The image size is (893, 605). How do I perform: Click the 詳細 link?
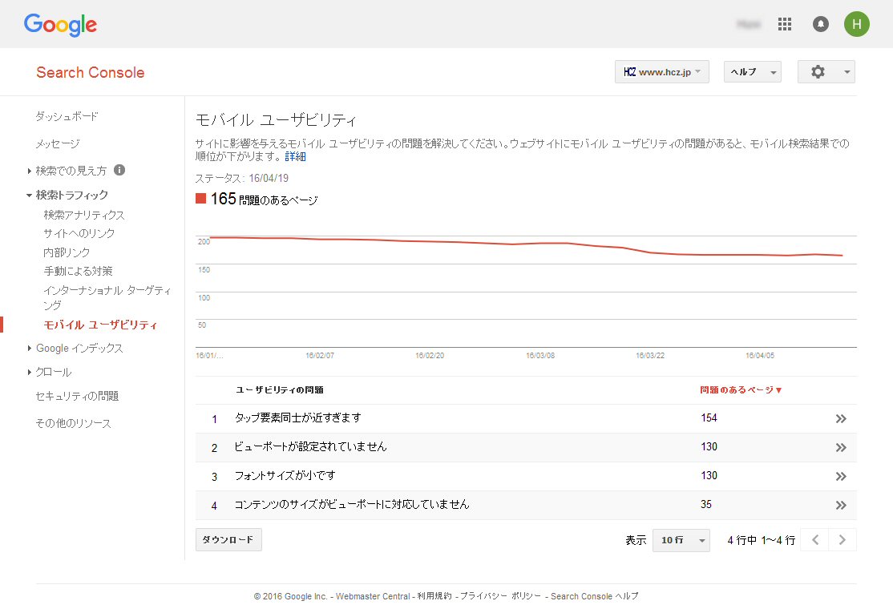click(x=295, y=156)
